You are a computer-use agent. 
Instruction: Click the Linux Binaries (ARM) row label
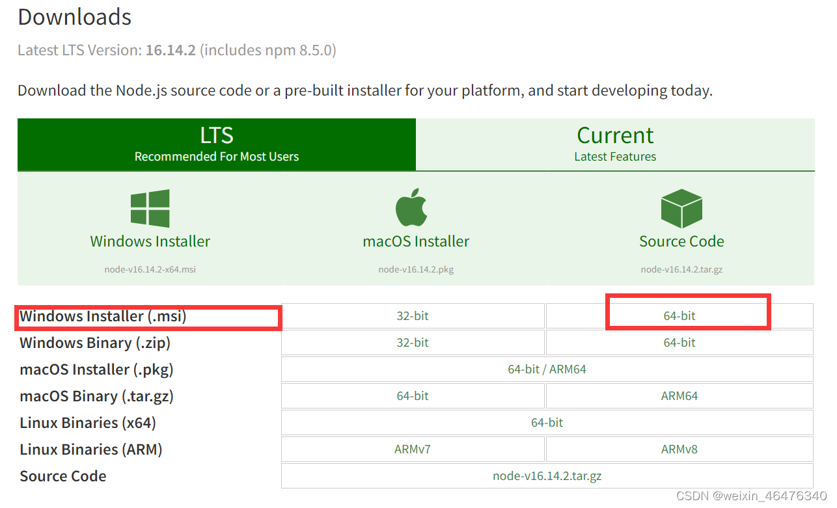click(x=91, y=449)
